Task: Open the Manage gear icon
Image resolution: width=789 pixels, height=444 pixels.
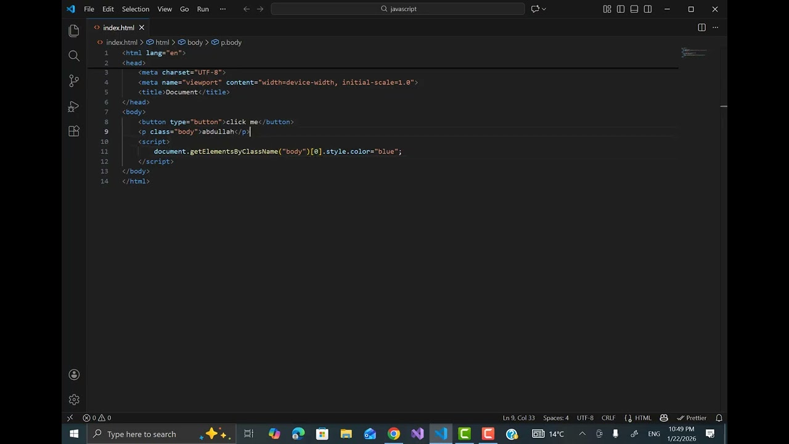Action: coord(74,400)
